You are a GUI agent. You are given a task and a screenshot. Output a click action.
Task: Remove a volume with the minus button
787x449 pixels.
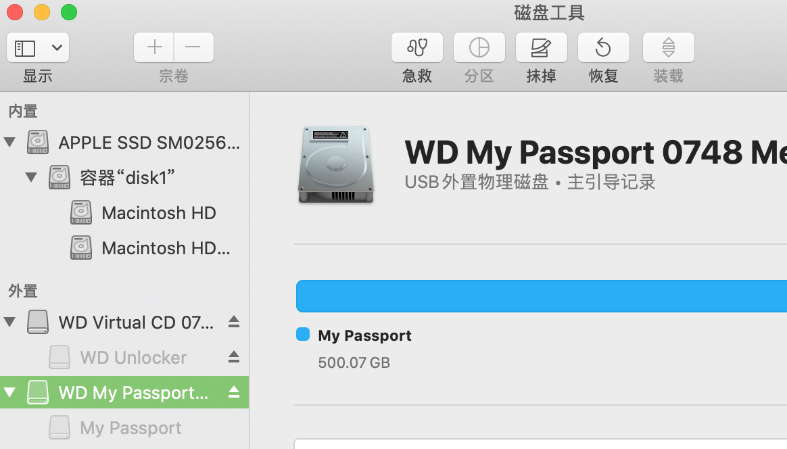pyautogui.click(x=193, y=47)
